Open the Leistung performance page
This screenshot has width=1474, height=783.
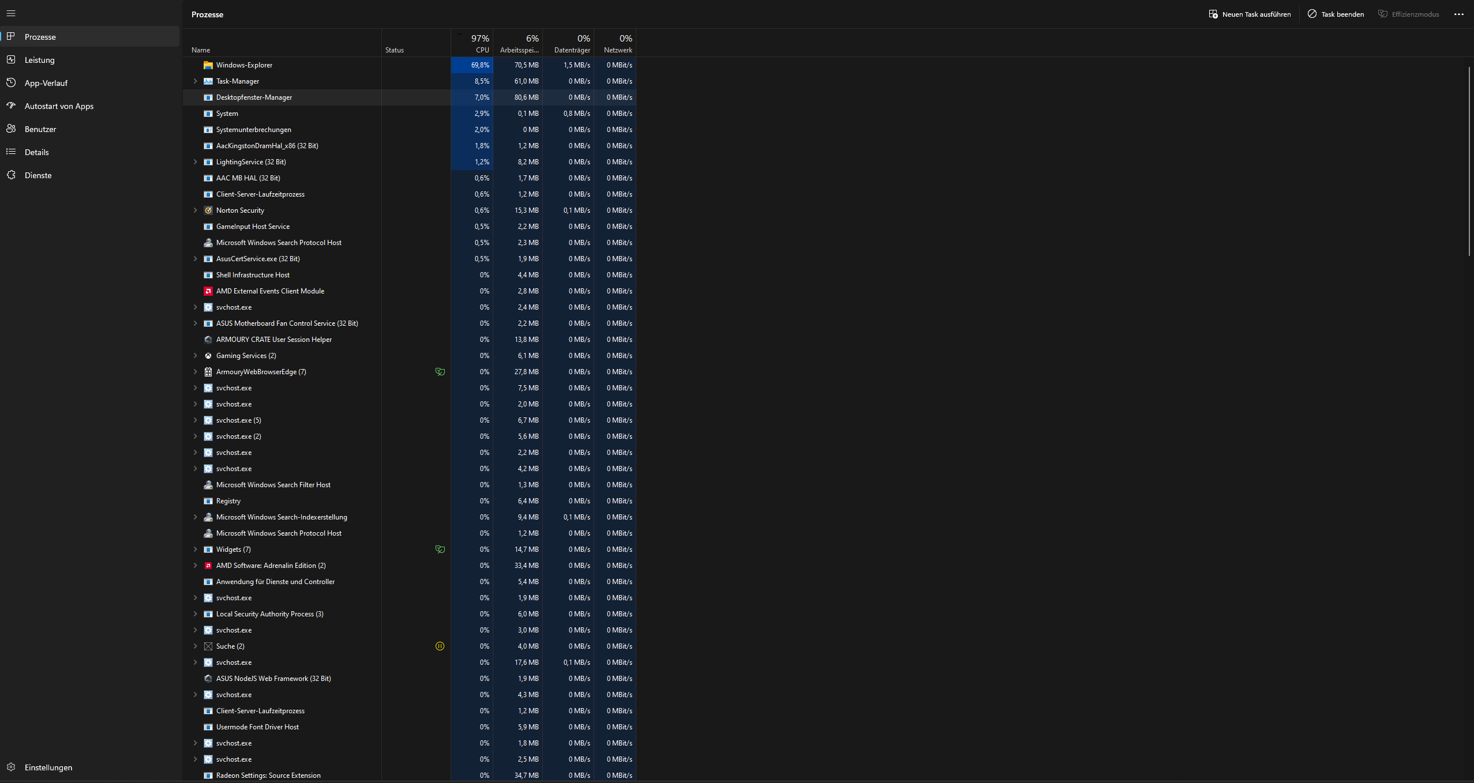point(39,60)
